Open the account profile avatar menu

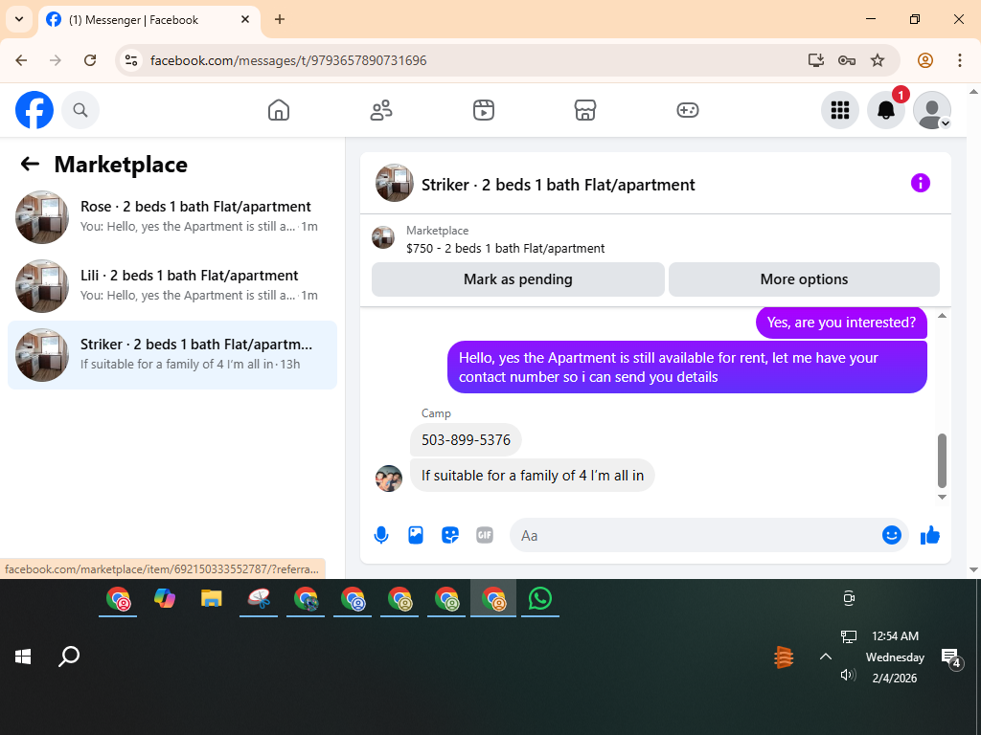tap(932, 110)
